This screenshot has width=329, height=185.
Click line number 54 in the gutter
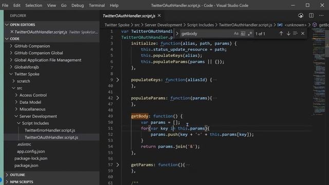[111, 146]
